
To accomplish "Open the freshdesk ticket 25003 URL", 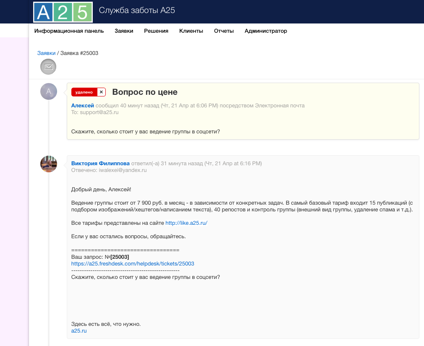I will (x=133, y=264).
